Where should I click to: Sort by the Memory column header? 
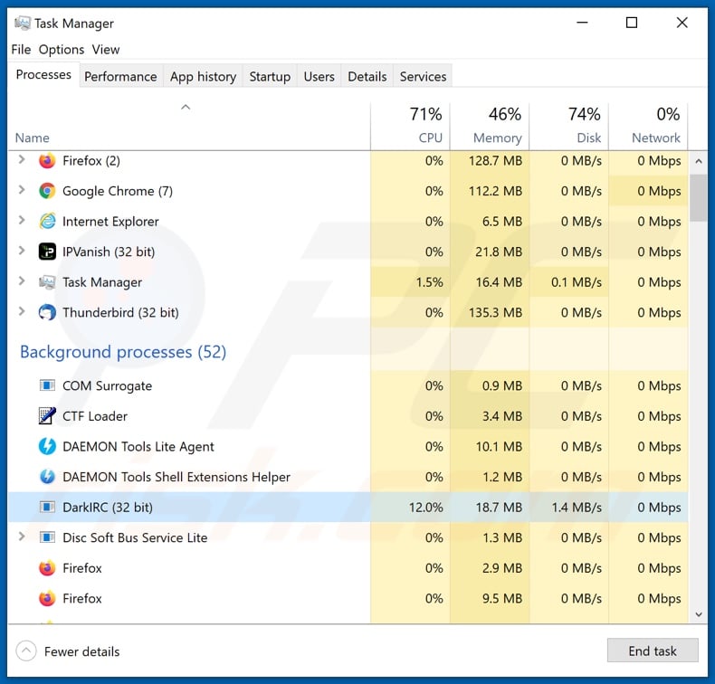click(490, 127)
